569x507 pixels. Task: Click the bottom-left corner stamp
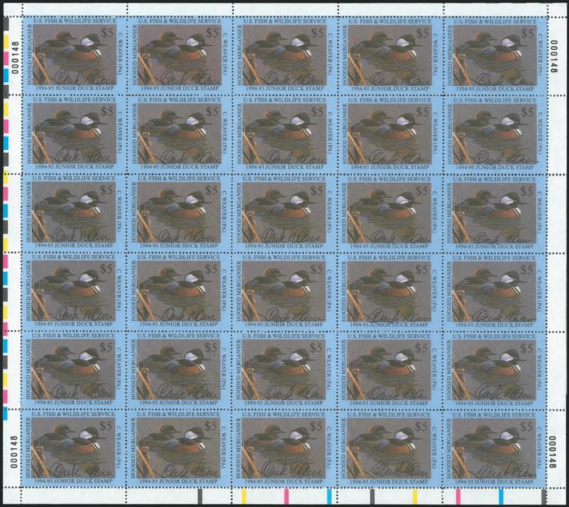74,447
